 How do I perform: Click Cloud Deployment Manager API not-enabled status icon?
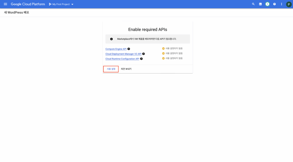[x=163, y=53]
